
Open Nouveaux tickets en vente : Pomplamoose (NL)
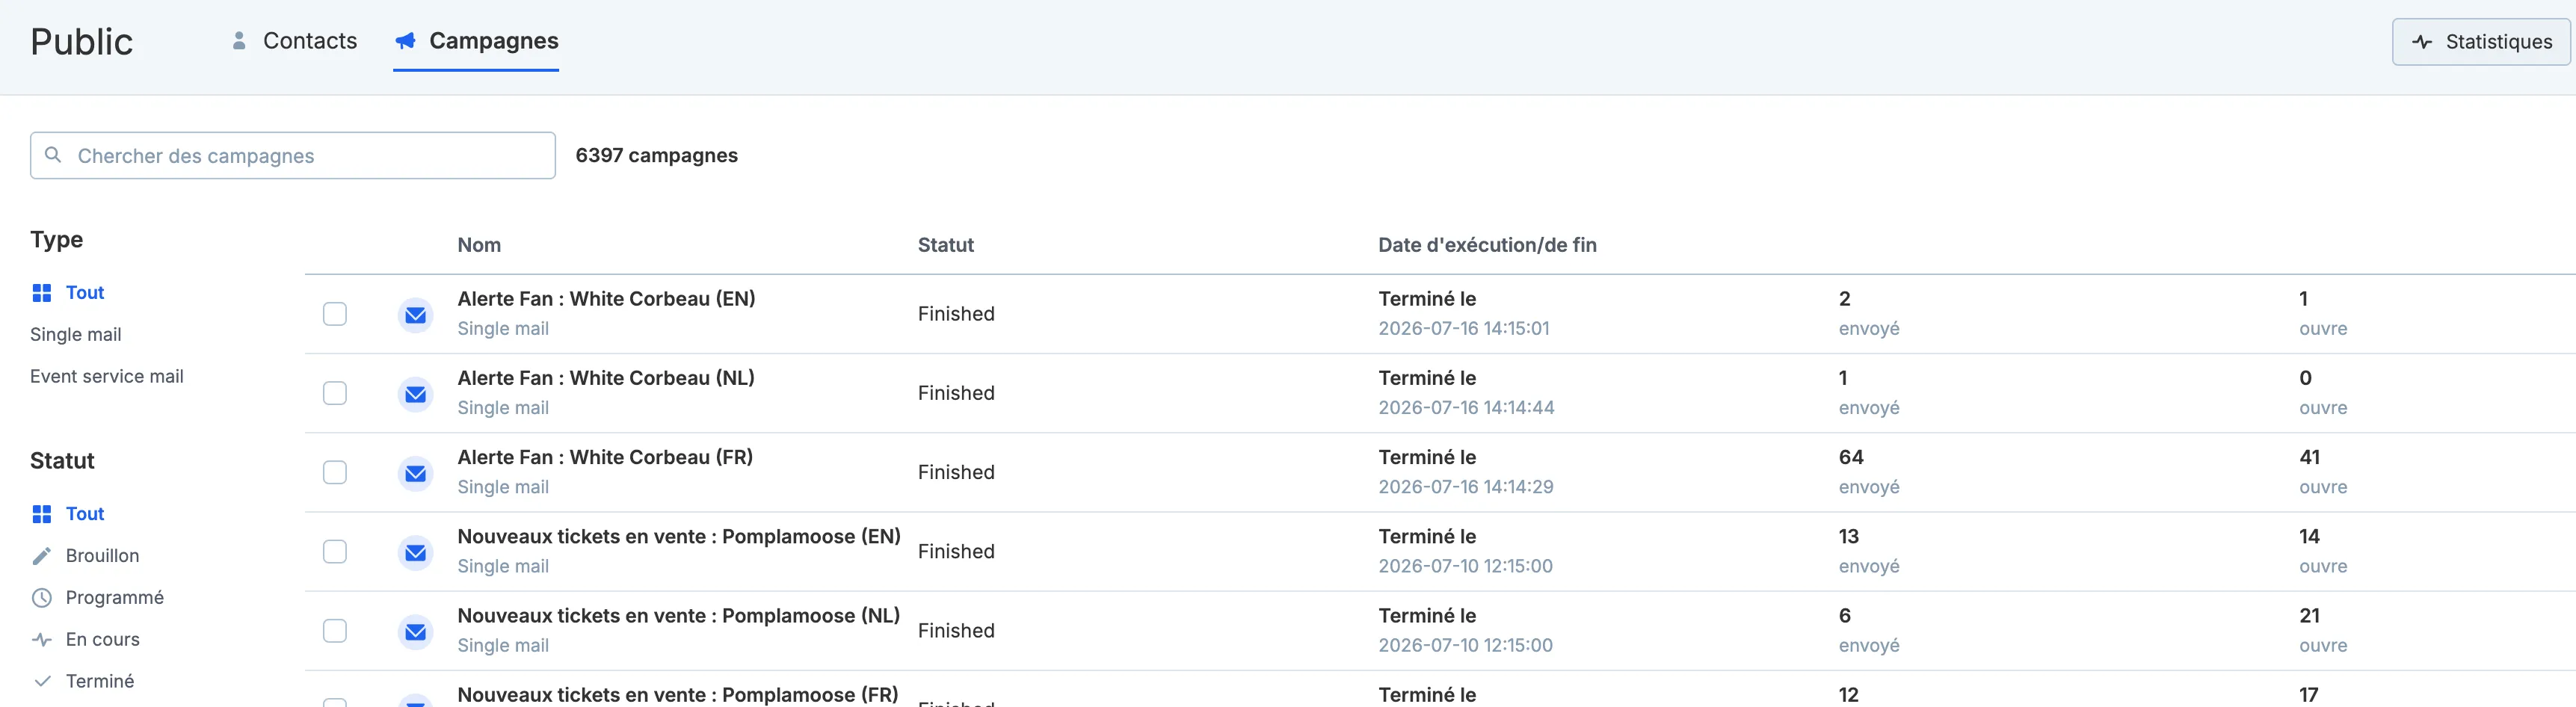pos(678,615)
